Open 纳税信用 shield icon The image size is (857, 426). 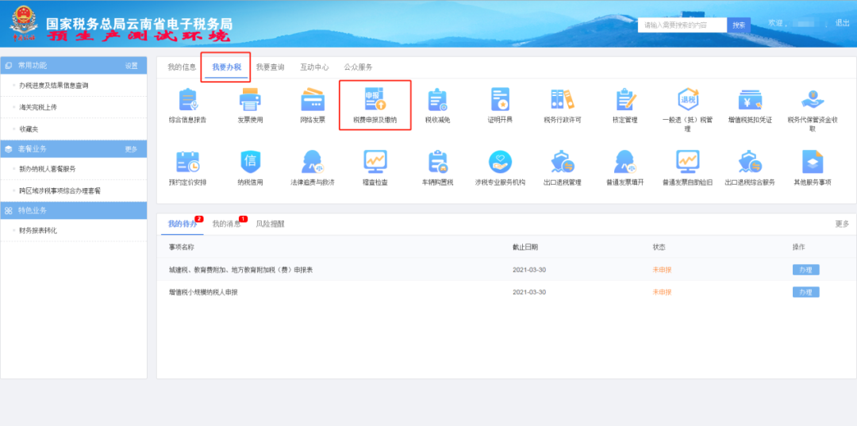pos(250,162)
